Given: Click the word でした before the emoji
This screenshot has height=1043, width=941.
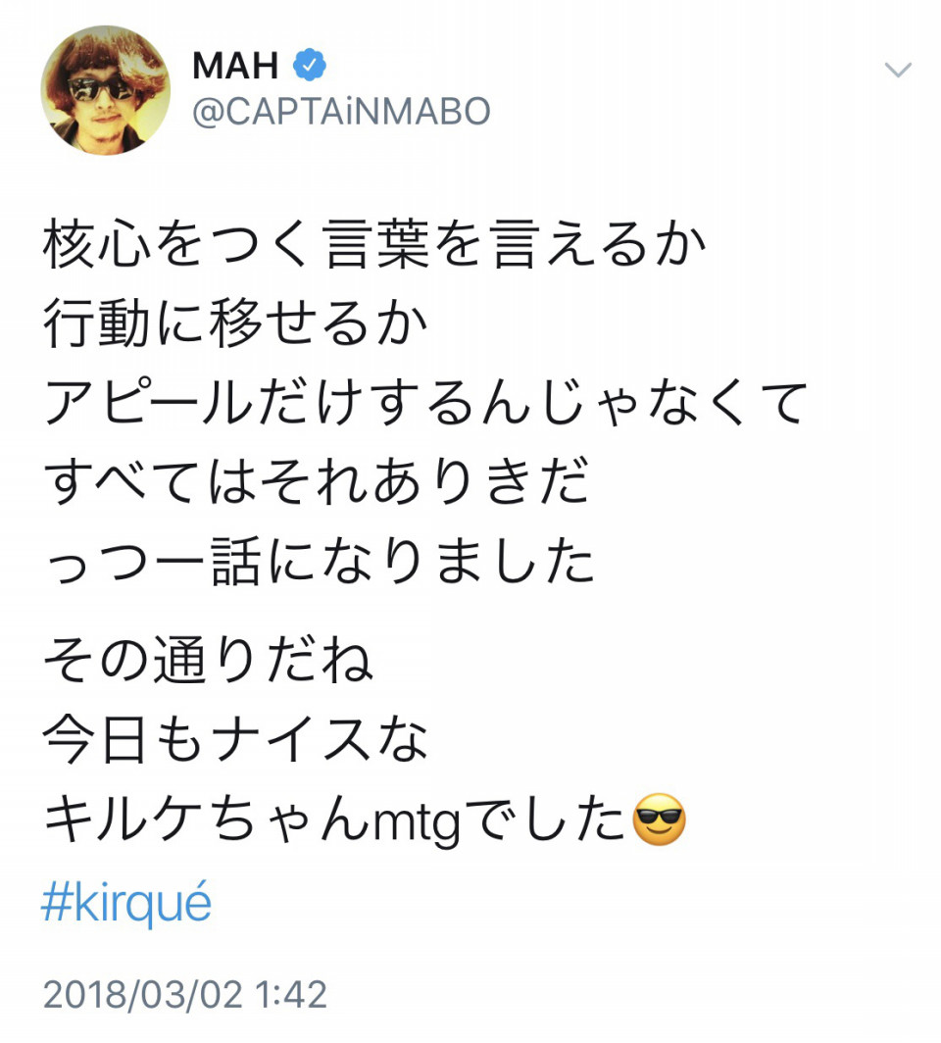Looking at the screenshot, I should (546, 819).
